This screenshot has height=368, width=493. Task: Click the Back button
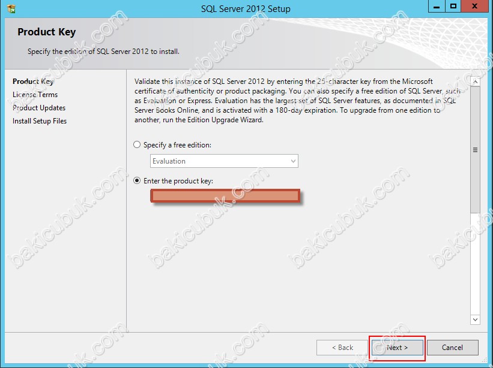coord(342,348)
